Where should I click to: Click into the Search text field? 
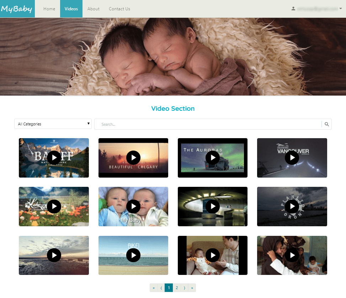coord(208,124)
